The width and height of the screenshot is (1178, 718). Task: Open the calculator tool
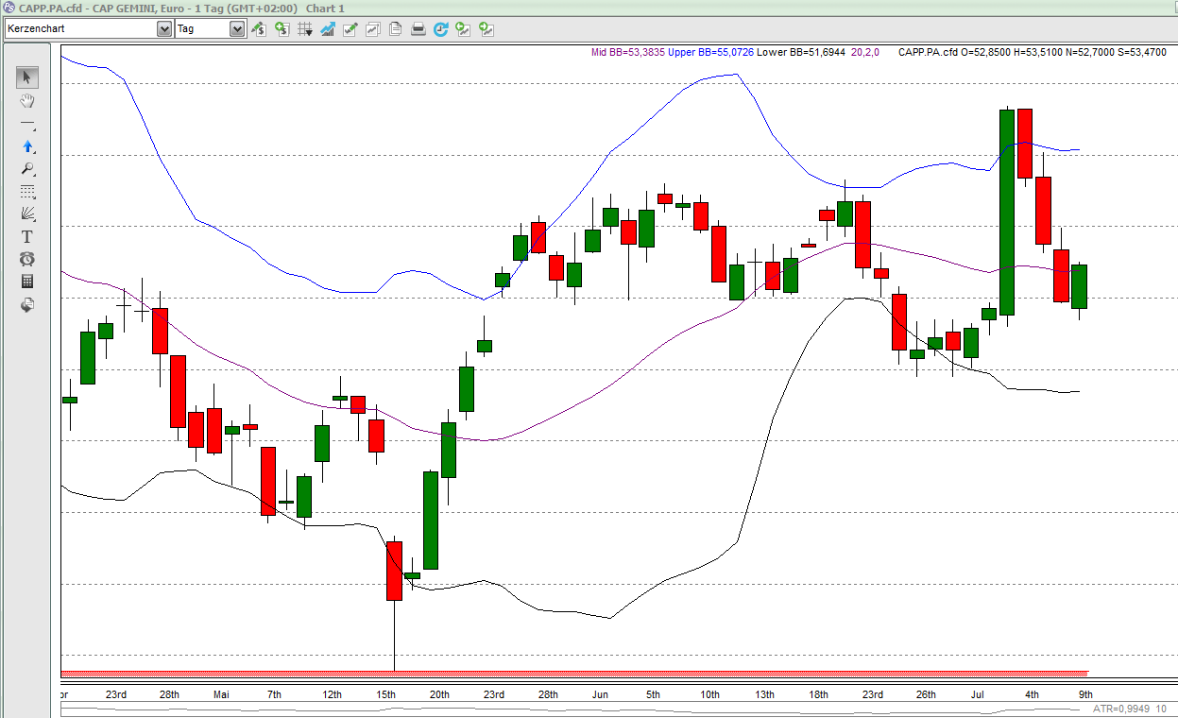[x=27, y=282]
